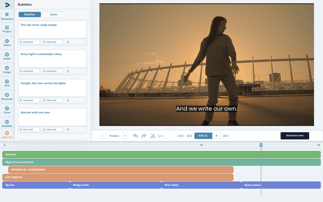Edit subtitle text 'Every light is somebody's story.'
The height and width of the screenshot is (202, 323).
coord(52,59)
